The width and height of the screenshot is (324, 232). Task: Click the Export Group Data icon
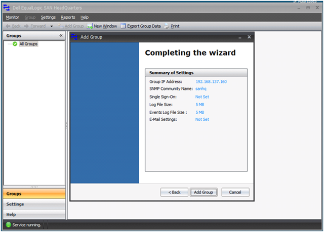[x=123, y=26]
